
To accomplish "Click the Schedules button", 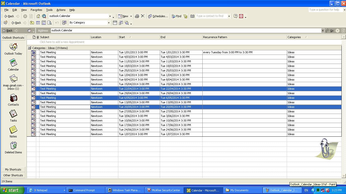I will [158, 16].
